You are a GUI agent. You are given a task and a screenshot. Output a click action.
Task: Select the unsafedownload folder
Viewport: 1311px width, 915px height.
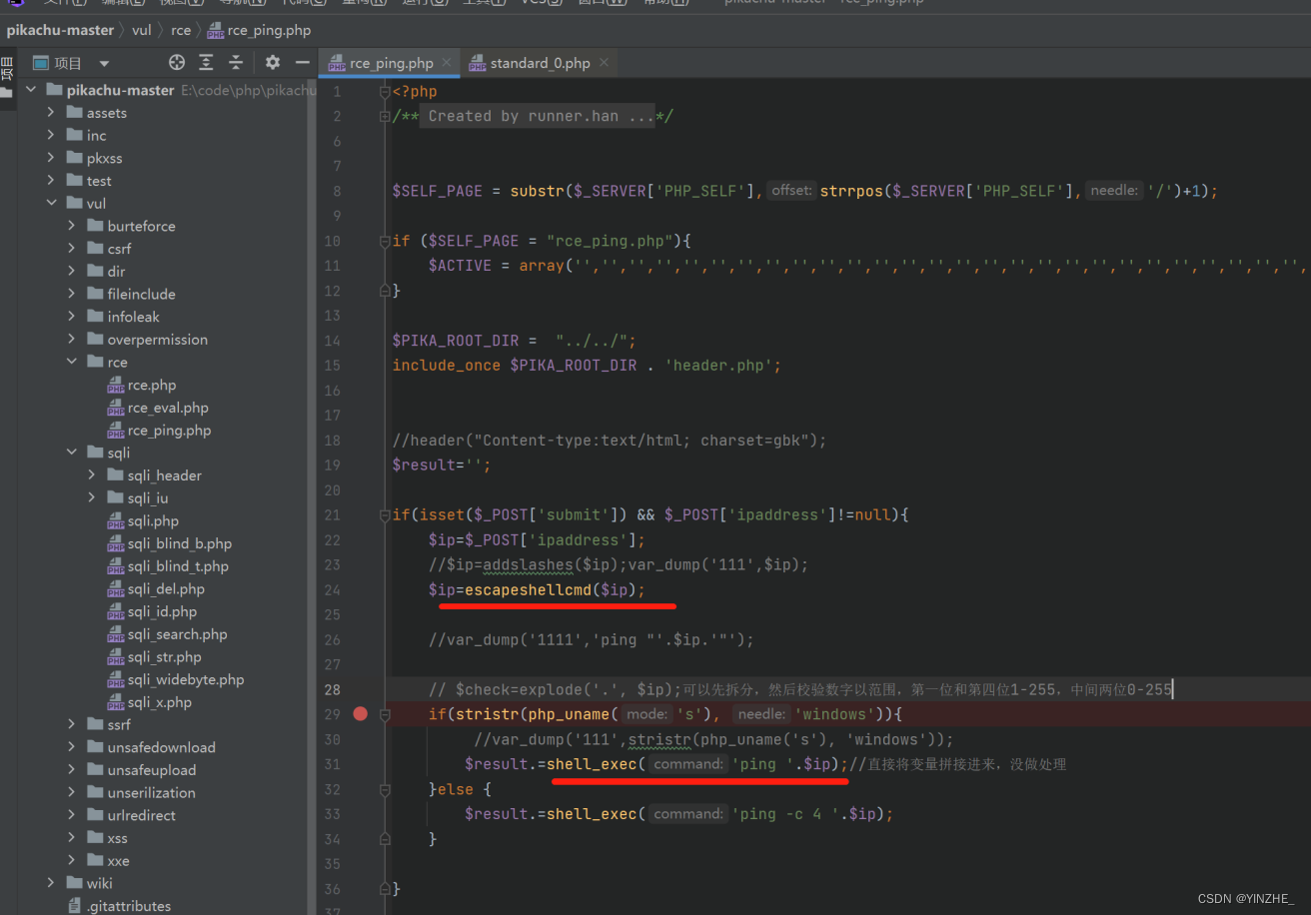coord(161,747)
